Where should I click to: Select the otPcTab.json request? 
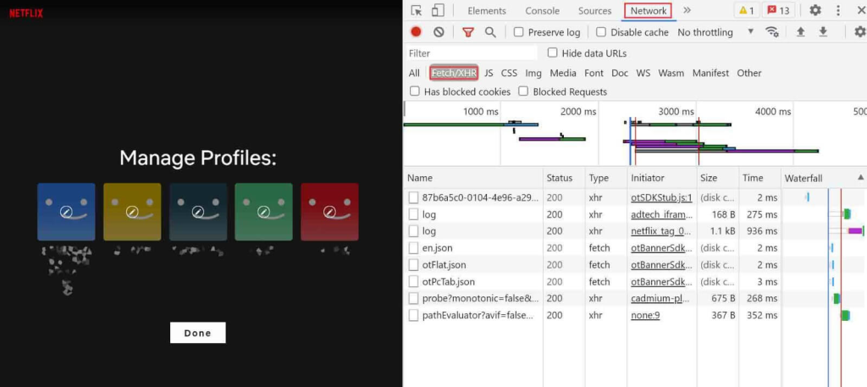pos(635,281)
